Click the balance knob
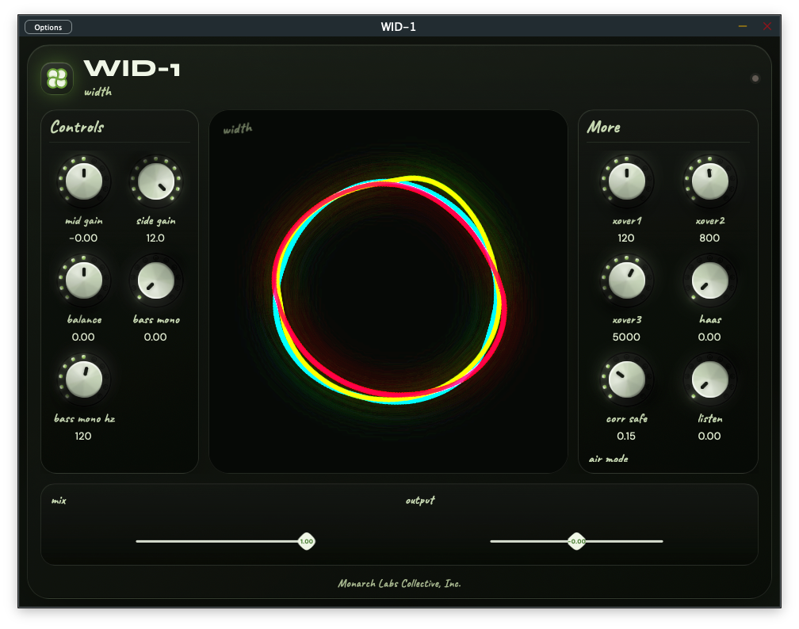 pos(84,280)
